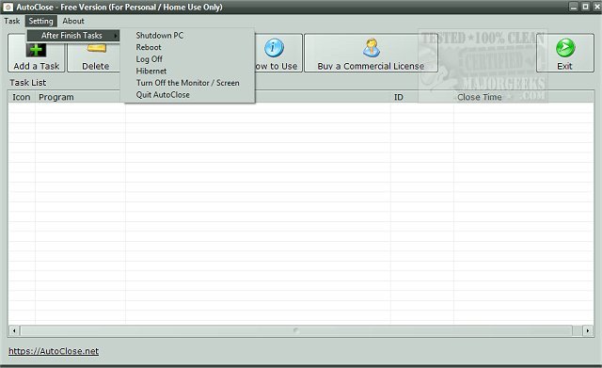Open the Task menu
The width and height of the screenshot is (602, 368).
pos(11,21)
